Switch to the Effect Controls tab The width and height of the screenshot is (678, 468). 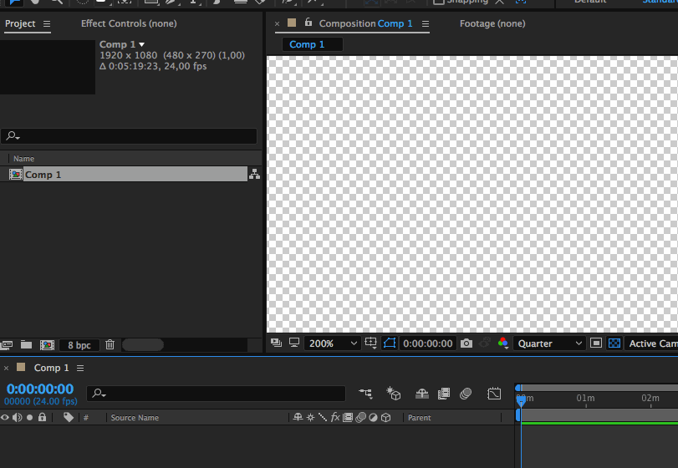click(x=129, y=23)
